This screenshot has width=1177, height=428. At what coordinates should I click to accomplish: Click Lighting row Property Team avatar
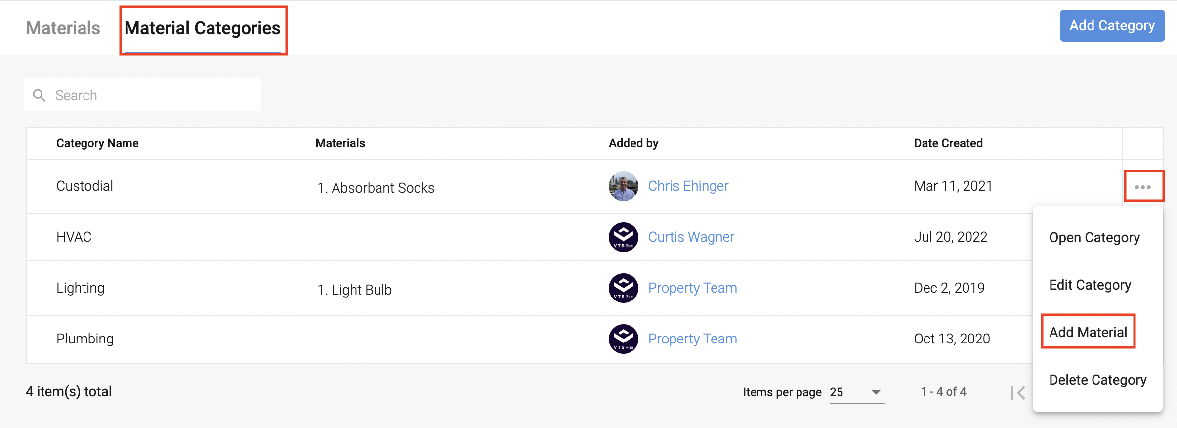pyautogui.click(x=623, y=288)
